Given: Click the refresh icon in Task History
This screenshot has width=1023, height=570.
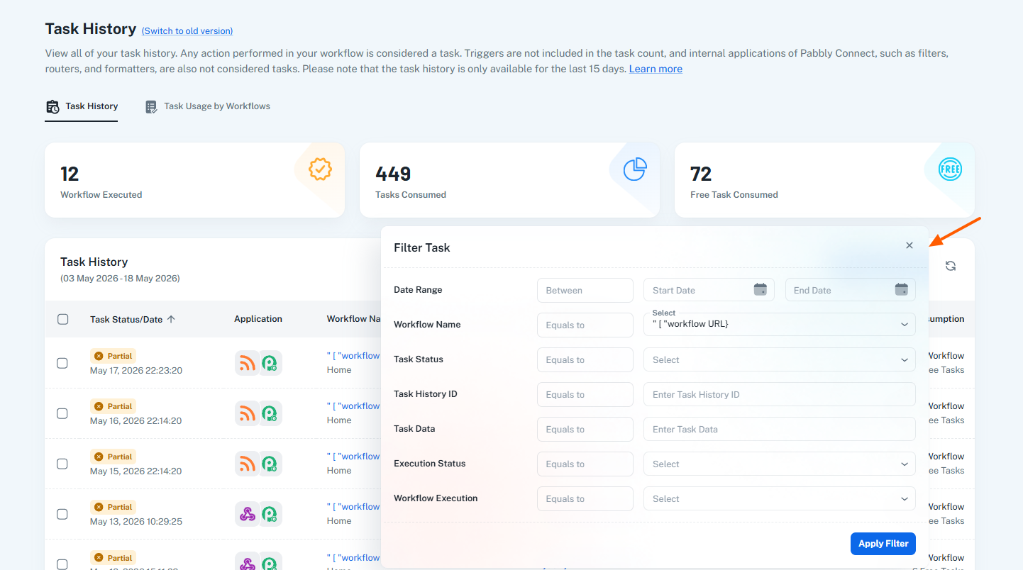Looking at the screenshot, I should pos(951,266).
